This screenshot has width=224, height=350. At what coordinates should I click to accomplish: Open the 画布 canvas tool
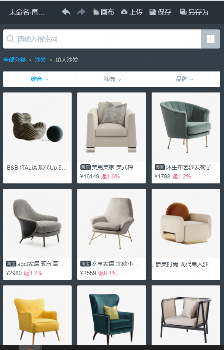tap(103, 12)
